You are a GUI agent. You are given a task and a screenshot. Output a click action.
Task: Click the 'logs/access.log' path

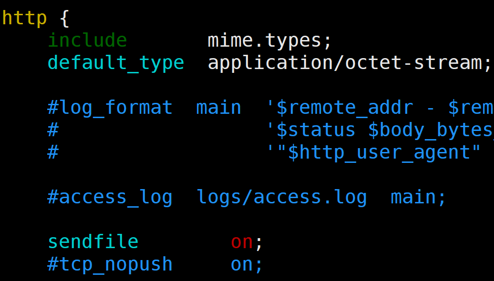click(x=281, y=197)
